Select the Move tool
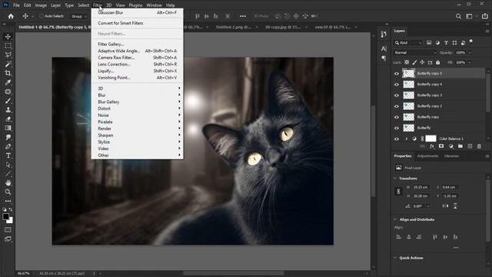Screen dimensions: 492x277 (x=8, y=37)
